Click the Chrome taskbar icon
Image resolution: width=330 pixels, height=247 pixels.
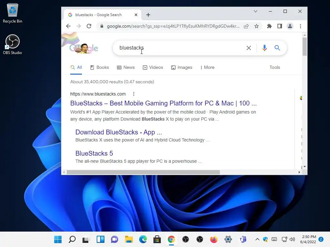click(x=171, y=239)
